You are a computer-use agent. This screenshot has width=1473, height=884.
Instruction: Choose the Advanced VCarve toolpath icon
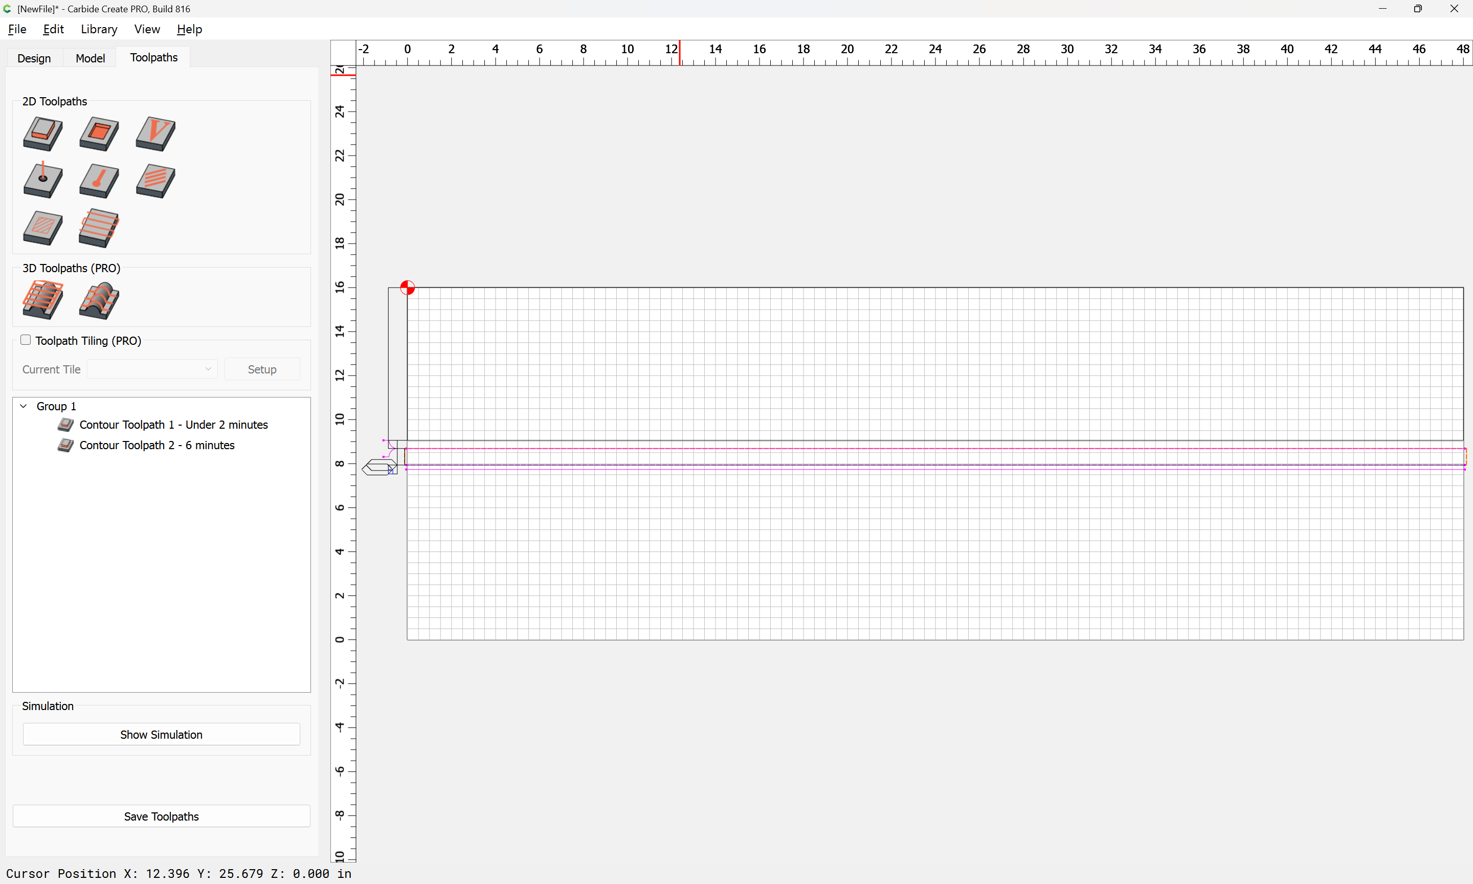(43, 228)
